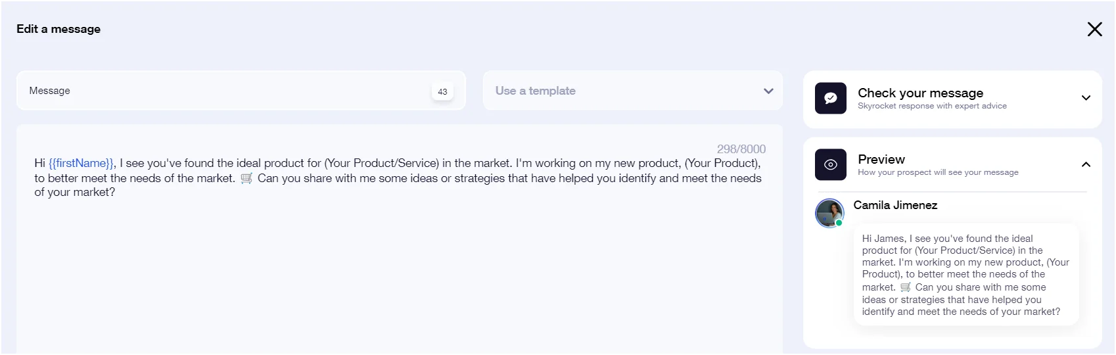The height and width of the screenshot is (355, 1116).
Task: Click the Preview eye icon
Action: pyautogui.click(x=831, y=164)
